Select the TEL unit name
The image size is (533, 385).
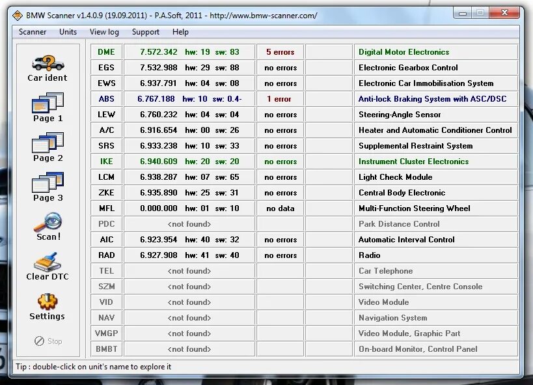pyautogui.click(x=106, y=271)
